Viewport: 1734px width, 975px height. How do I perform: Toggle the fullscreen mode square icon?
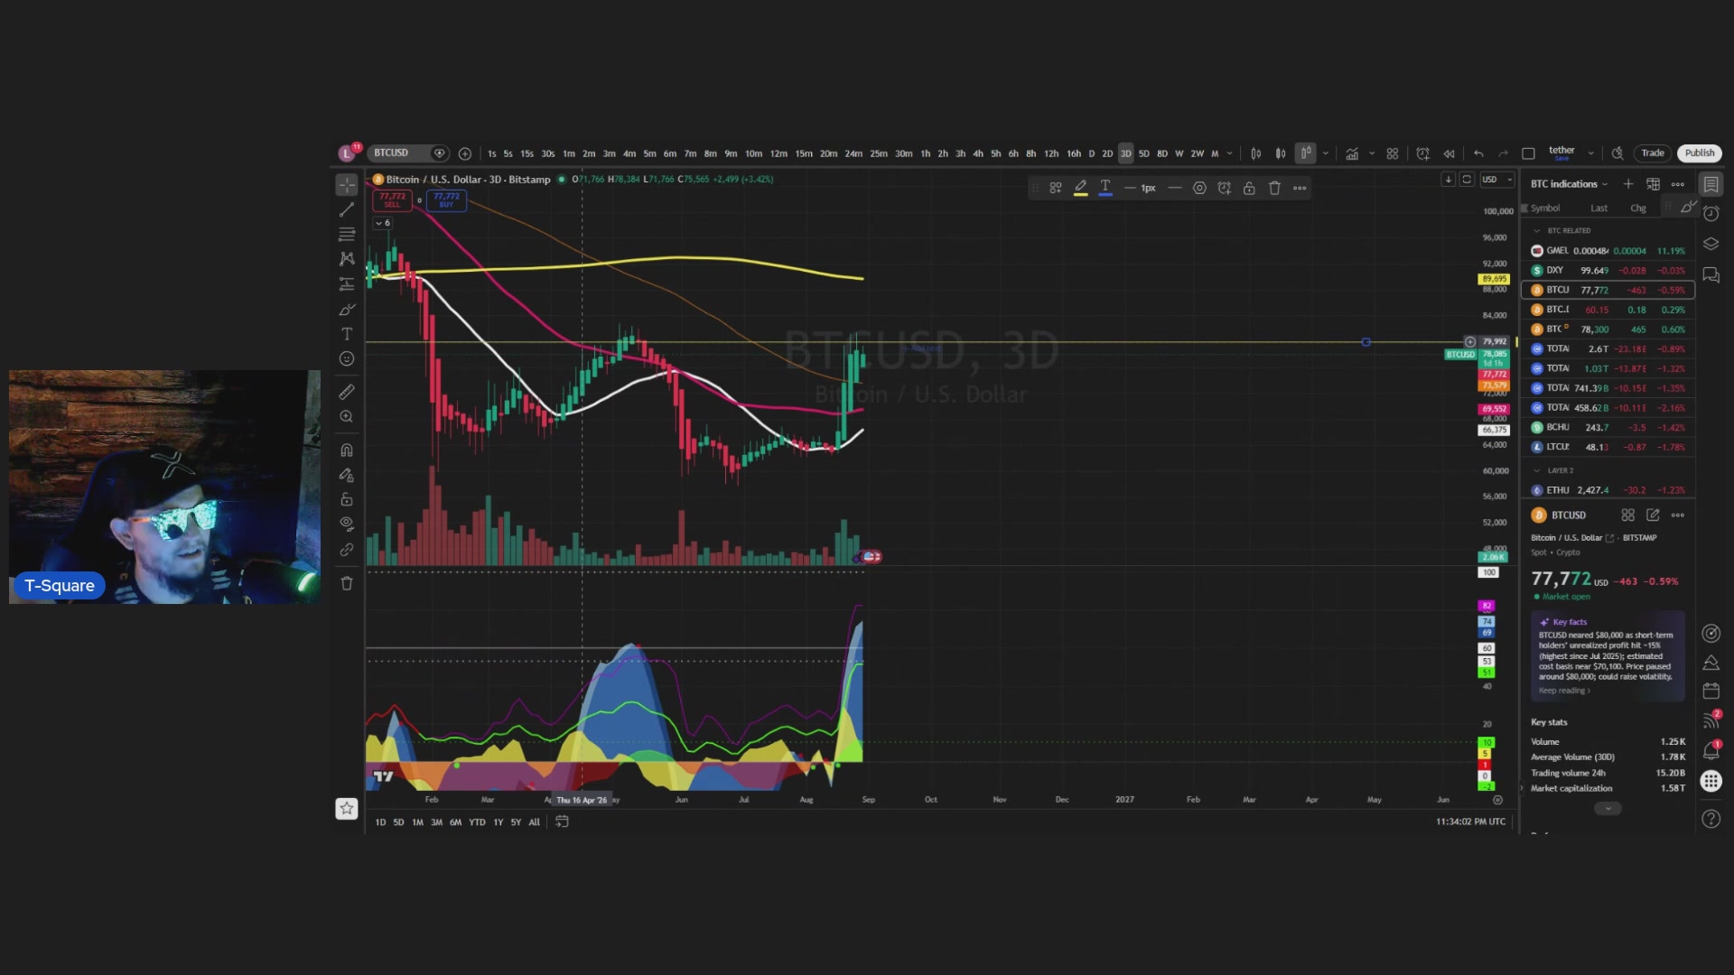pos(1528,153)
